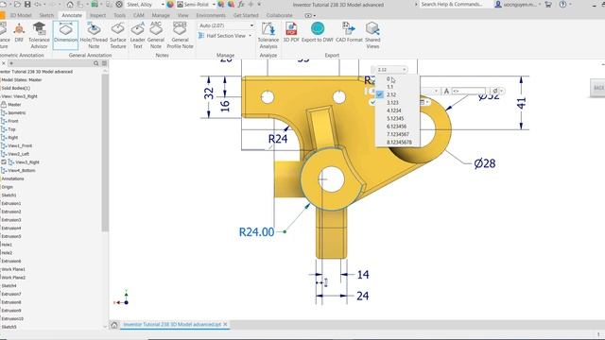The width and height of the screenshot is (605, 340).
Task: Toggle the View3_Right active view checkbox
Action: [4, 162]
